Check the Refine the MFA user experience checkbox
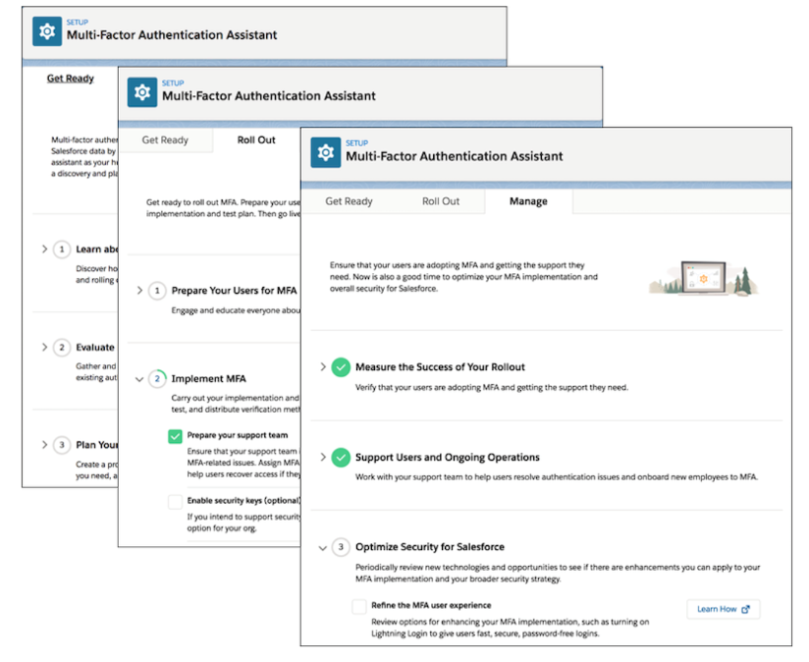The image size is (809, 662). (x=359, y=606)
